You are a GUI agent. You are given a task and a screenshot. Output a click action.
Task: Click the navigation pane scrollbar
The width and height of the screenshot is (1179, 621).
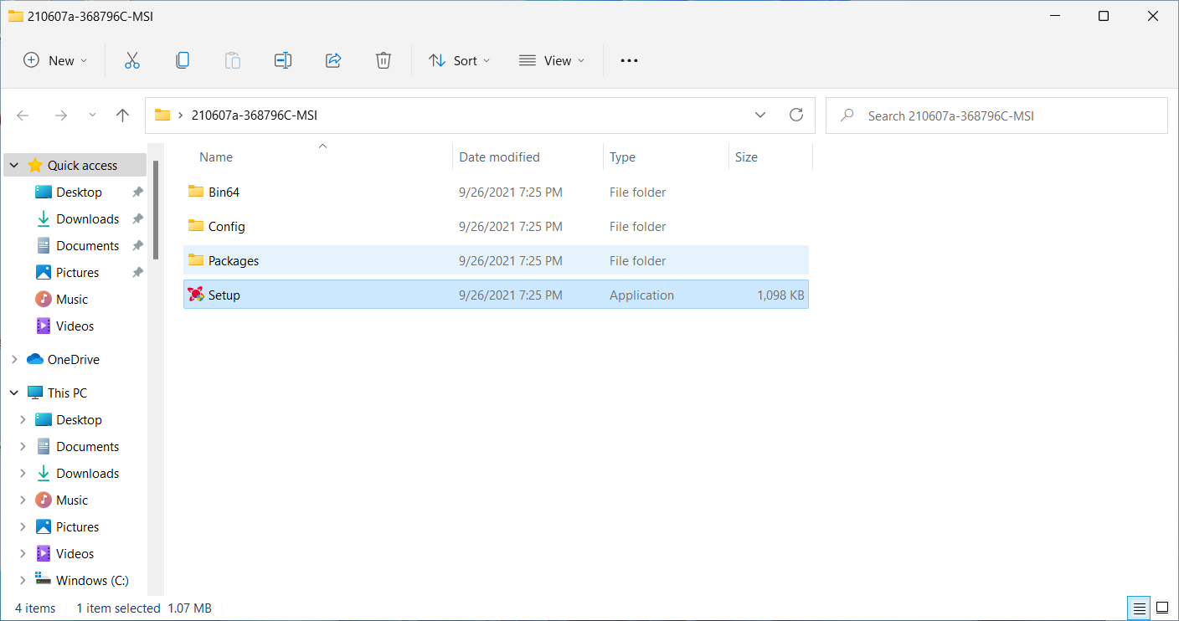(156, 209)
